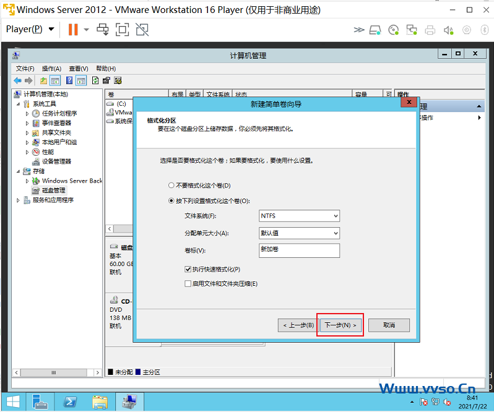Click the VMware hard disk device icon
The image size is (494, 412).
[x=375, y=30]
